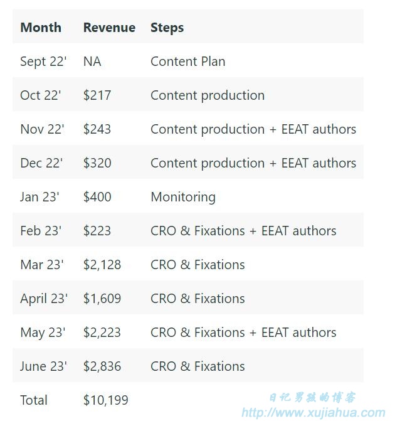Select the June 23' month cell
395x421 pixels.
point(43,366)
